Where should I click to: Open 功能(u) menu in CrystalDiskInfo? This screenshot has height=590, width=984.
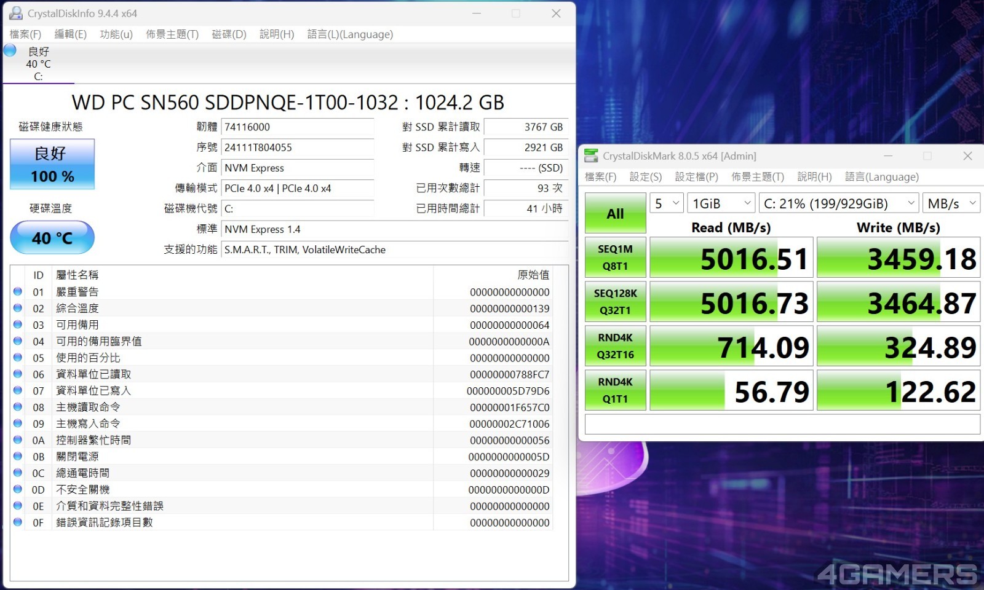point(116,34)
